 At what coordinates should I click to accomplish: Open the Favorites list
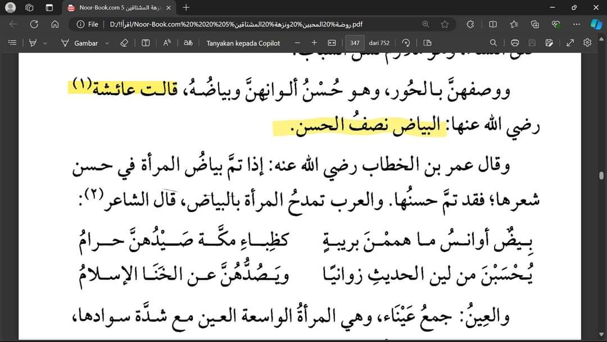pyautogui.click(x=514, y=24)
